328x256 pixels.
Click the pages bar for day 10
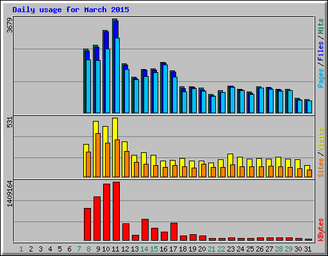pos(108,81)
